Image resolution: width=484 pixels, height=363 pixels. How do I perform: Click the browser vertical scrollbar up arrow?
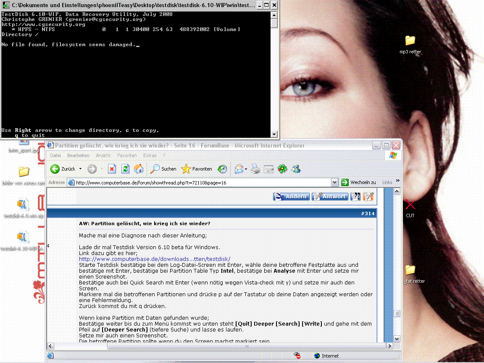point(397,192)
